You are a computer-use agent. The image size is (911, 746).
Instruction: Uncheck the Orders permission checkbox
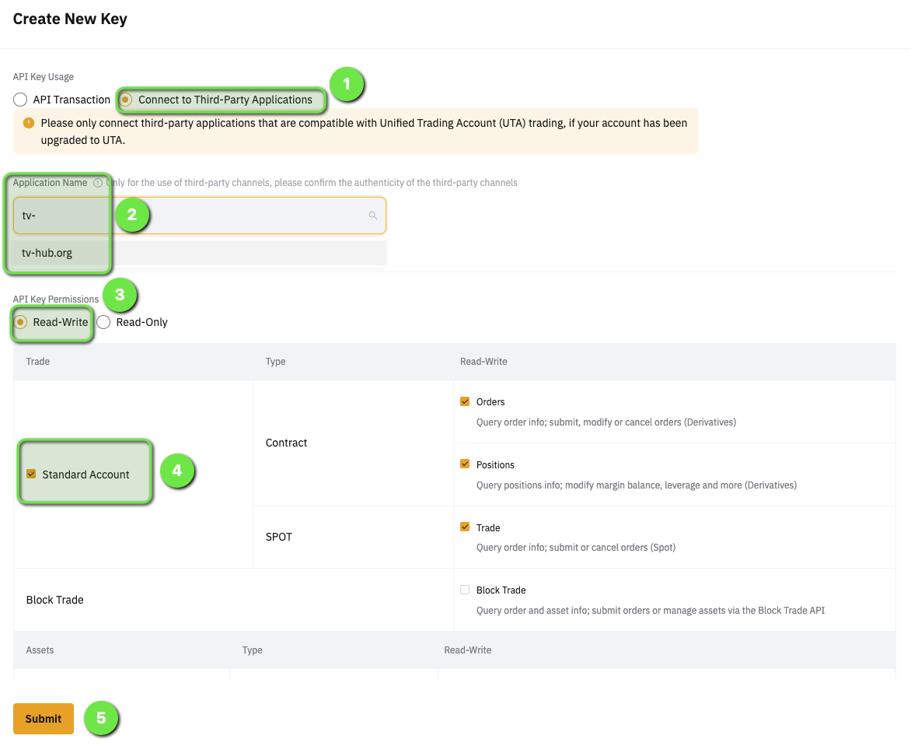tap(465, 401)
